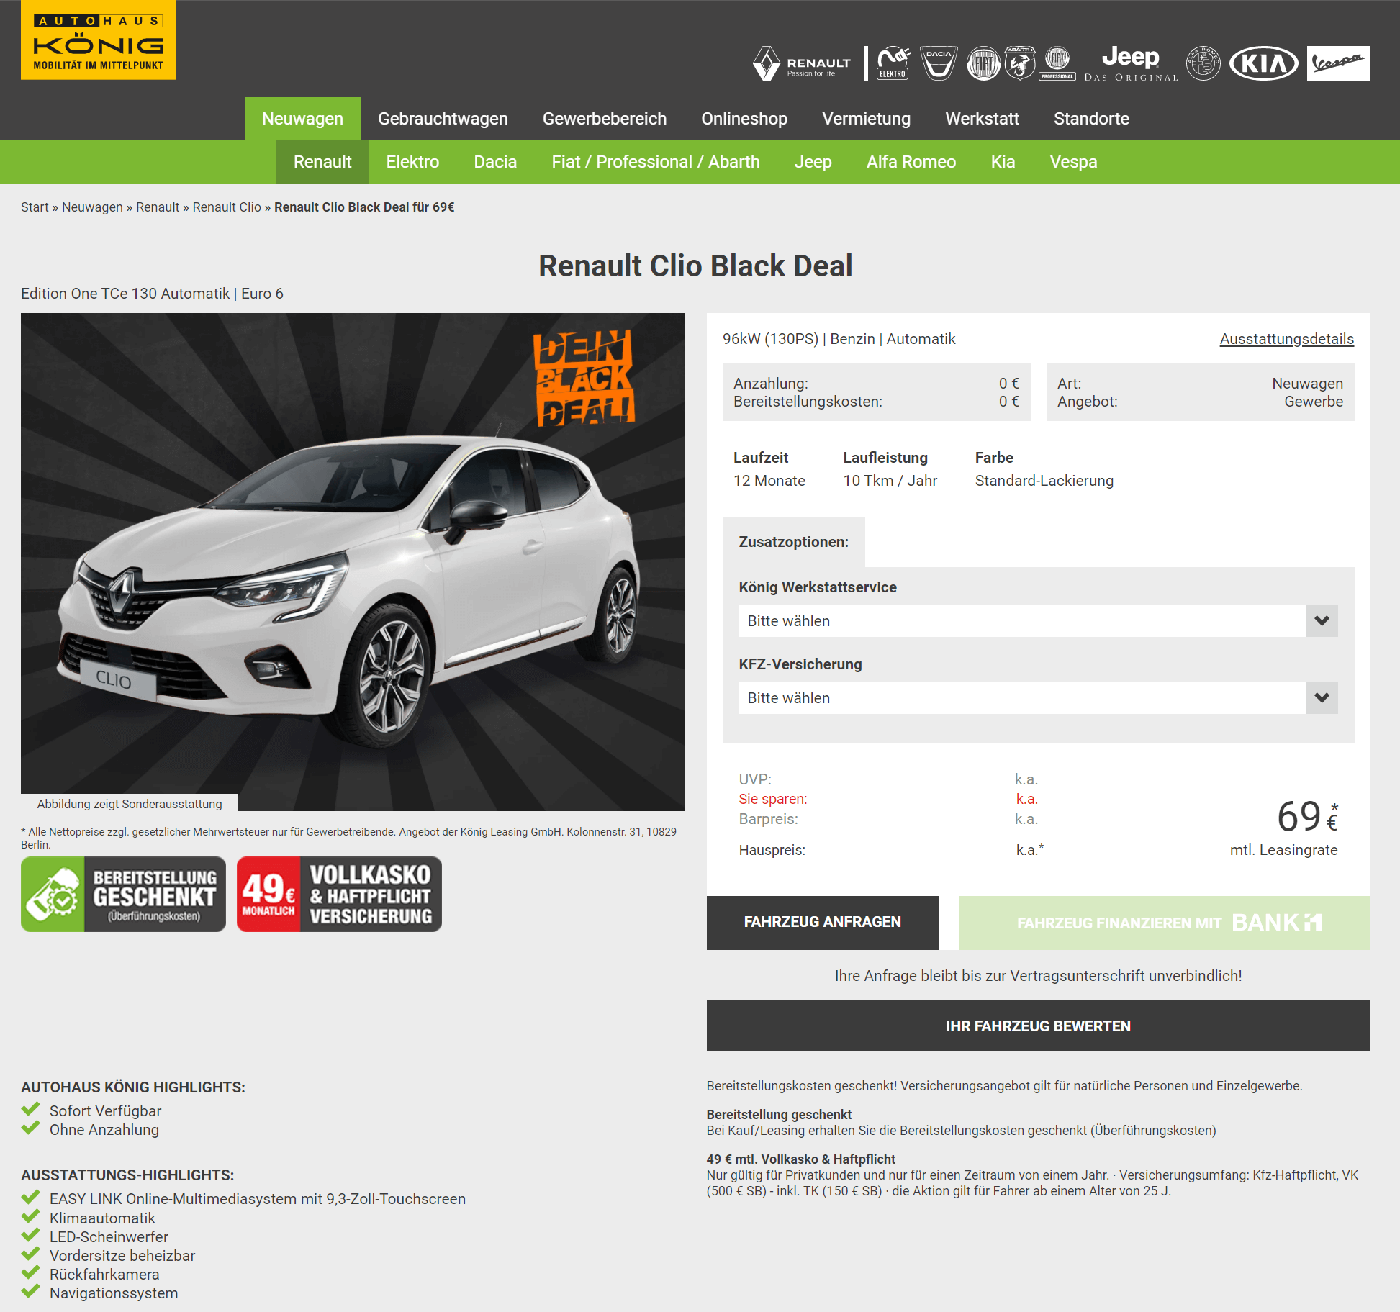Click the Bereitstellung geschenkt badge

[x=123, y=895]
